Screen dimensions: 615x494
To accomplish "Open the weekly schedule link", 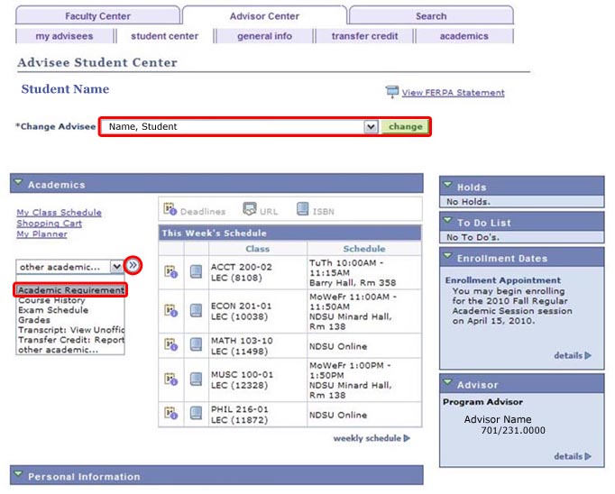I will pyautogui.click(x=367, y=438).
